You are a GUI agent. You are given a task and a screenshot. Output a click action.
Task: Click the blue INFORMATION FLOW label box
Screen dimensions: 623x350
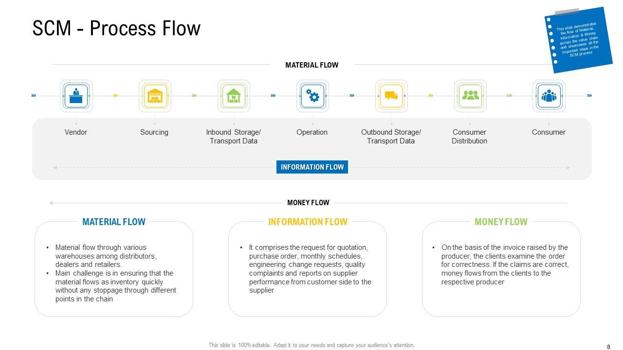tap(312, 167)
